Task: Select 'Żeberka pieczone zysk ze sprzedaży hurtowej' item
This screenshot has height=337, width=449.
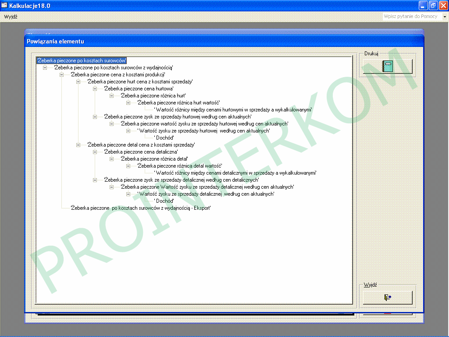Action: (x=178, y=117)
